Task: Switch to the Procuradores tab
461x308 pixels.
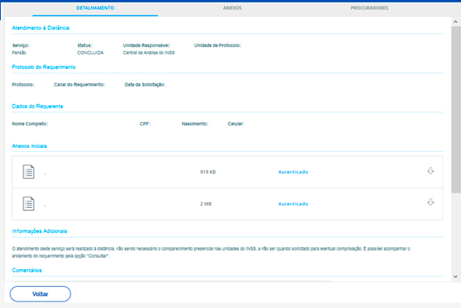Action: pyautogui.click(x=369, y=8)
